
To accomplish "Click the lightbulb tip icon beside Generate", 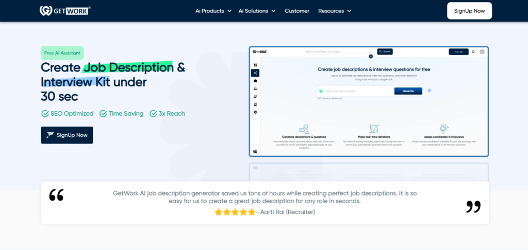I will [430, 91].
